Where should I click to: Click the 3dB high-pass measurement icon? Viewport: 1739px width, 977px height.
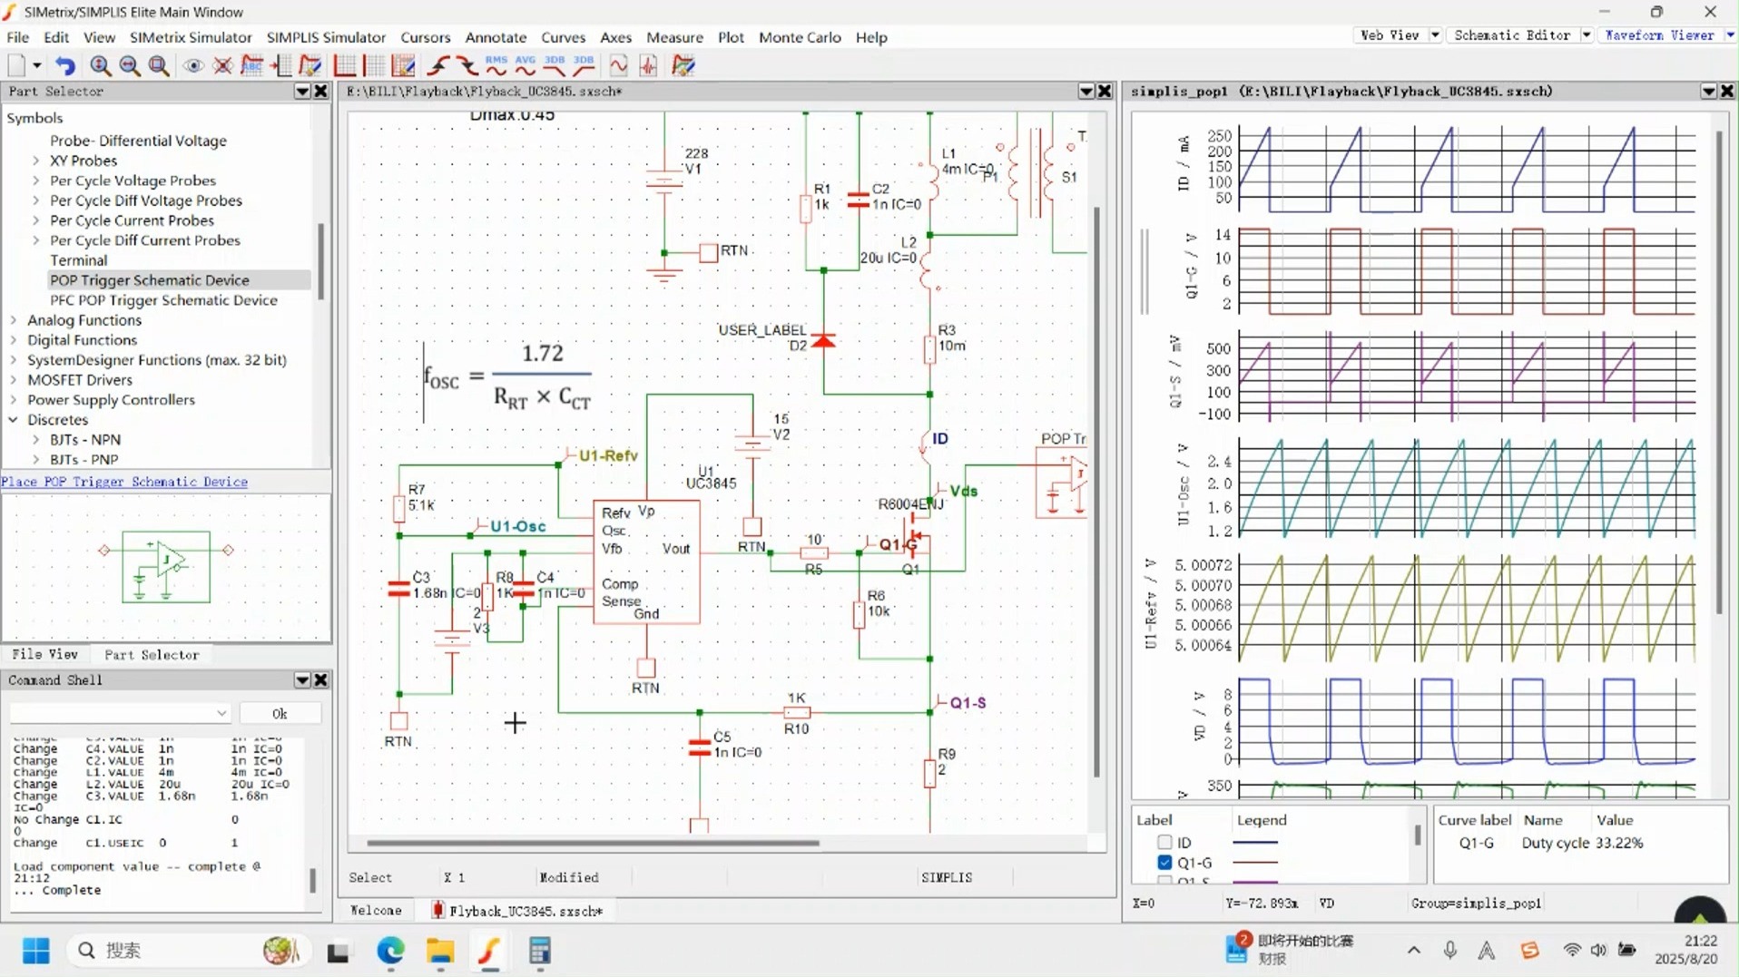point(584,65)
